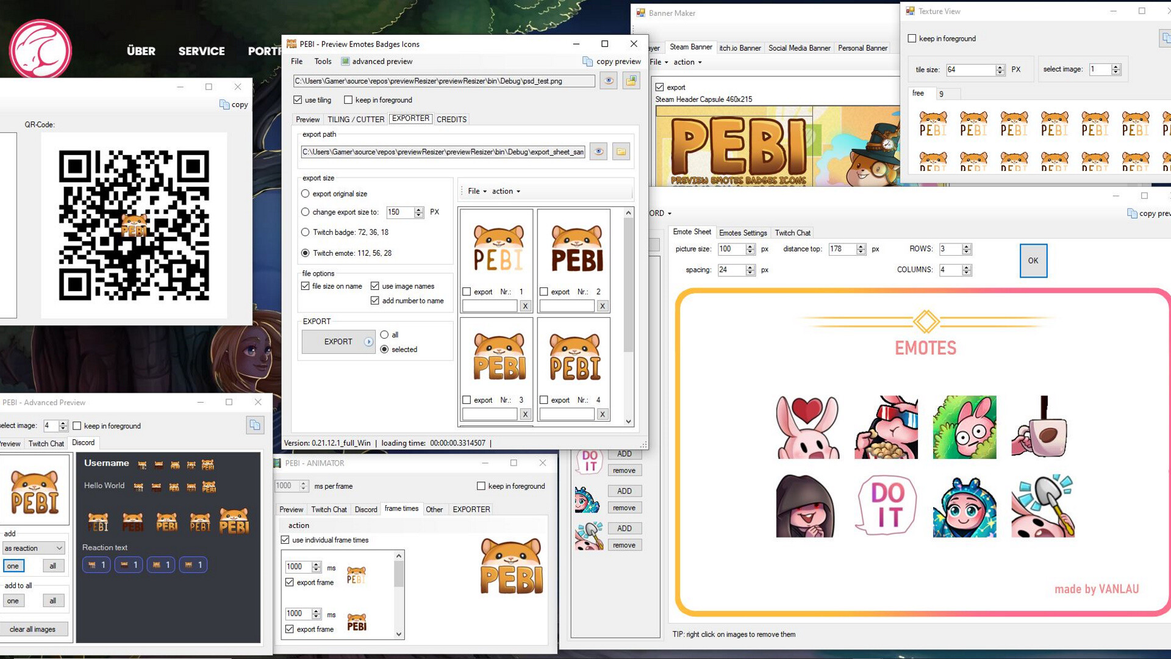Click the copy prev icon in the Emote Sheet window
Viewport: 1171px width, 659px height.
coord(1133,214)
